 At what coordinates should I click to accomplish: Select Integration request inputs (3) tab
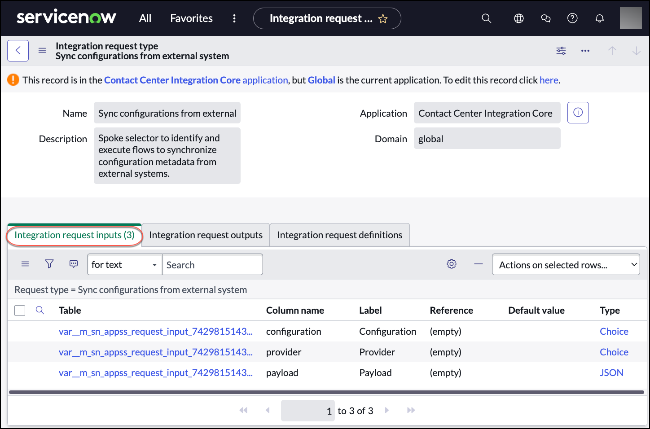pyautogui.click(x=75, y=235)
